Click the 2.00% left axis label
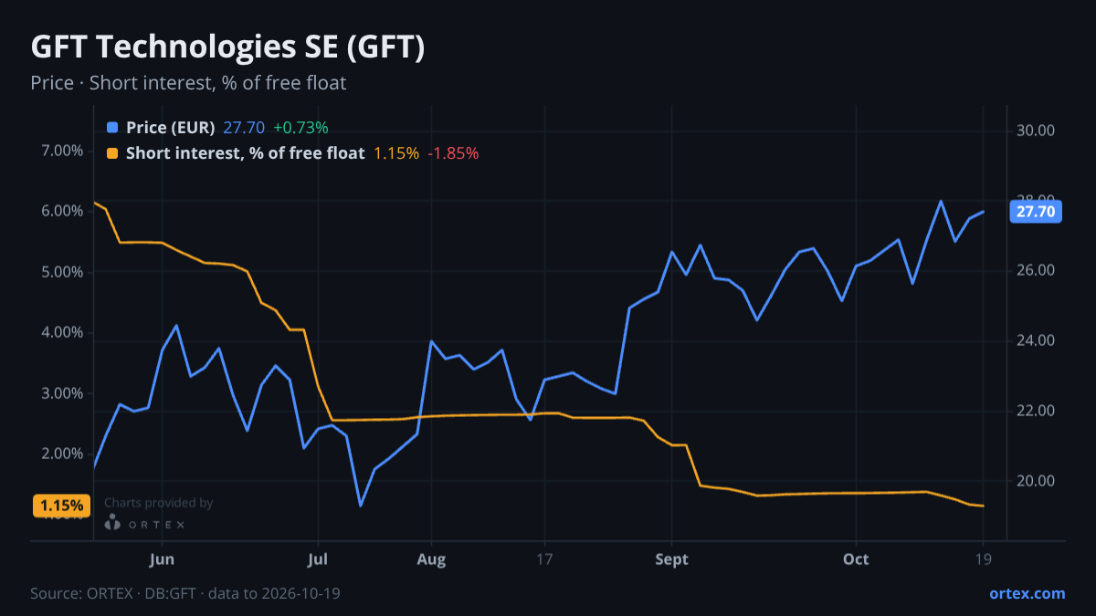The width and height of the screenshot is (1096, 616). [x=63, y=454]
